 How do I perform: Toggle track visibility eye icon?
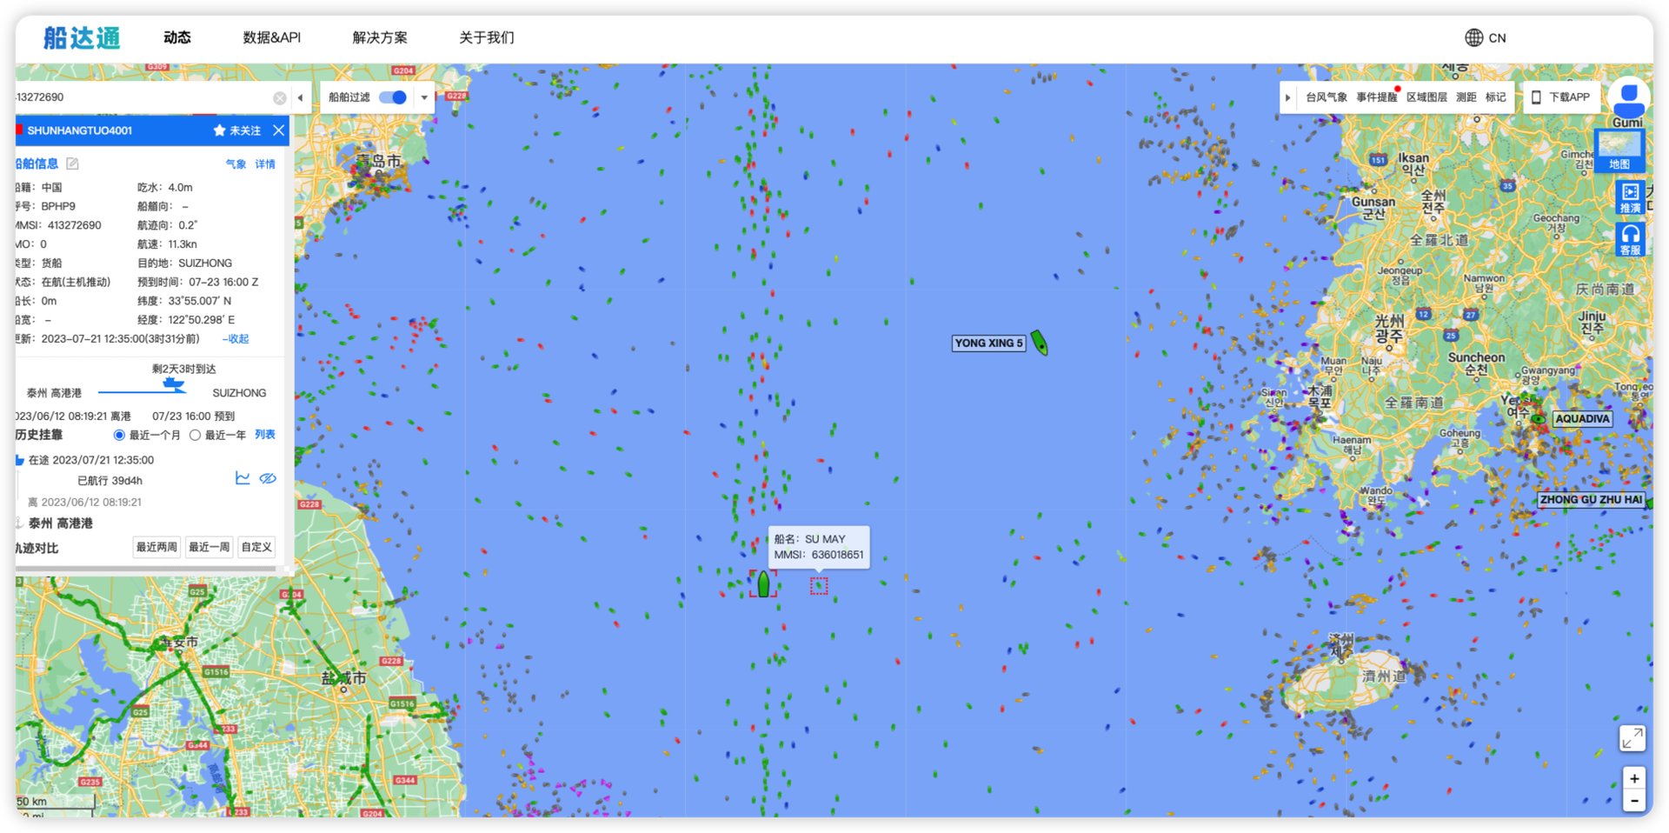pyautogui.click(x=268, y=478)
